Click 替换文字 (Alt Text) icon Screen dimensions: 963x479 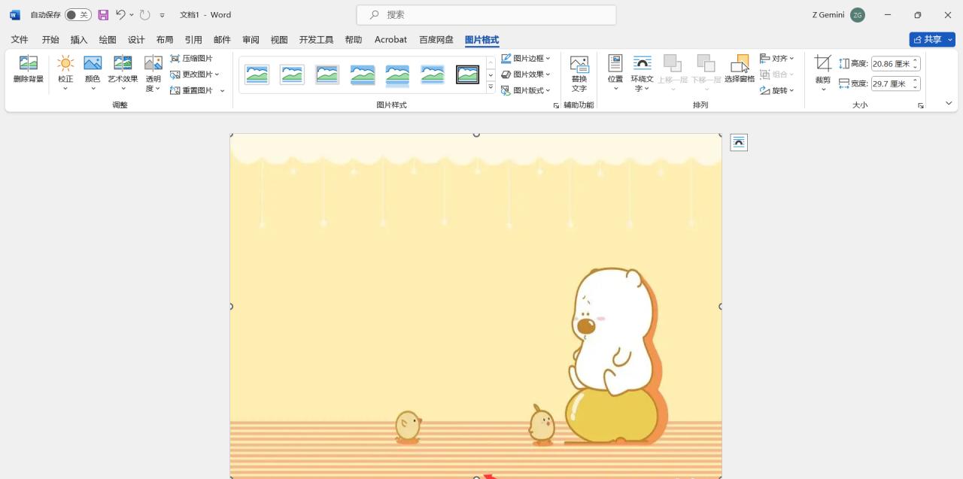(579, 73)
